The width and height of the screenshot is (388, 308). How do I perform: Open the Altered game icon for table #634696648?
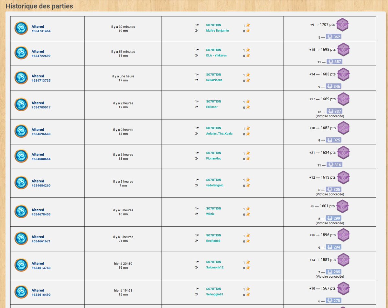[21, 132]
